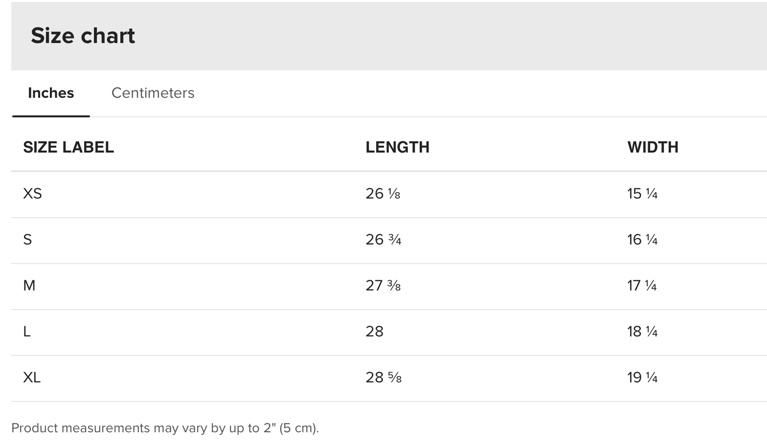This screenshot has width=767, height=444.
Task: Click the WIDTH column header
Action: (x=653, y=147)
